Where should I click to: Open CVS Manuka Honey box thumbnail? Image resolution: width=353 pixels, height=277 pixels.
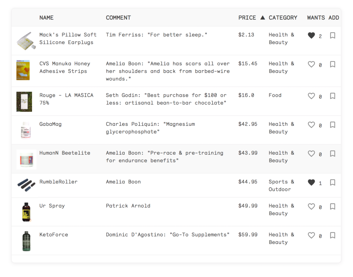23,70
